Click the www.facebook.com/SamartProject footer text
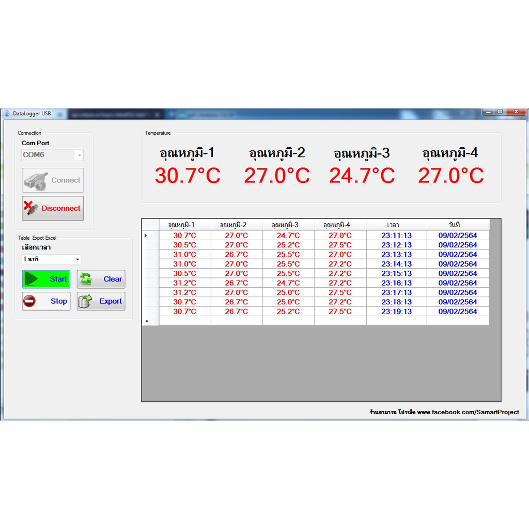529x529 pixels. (468, 412)
